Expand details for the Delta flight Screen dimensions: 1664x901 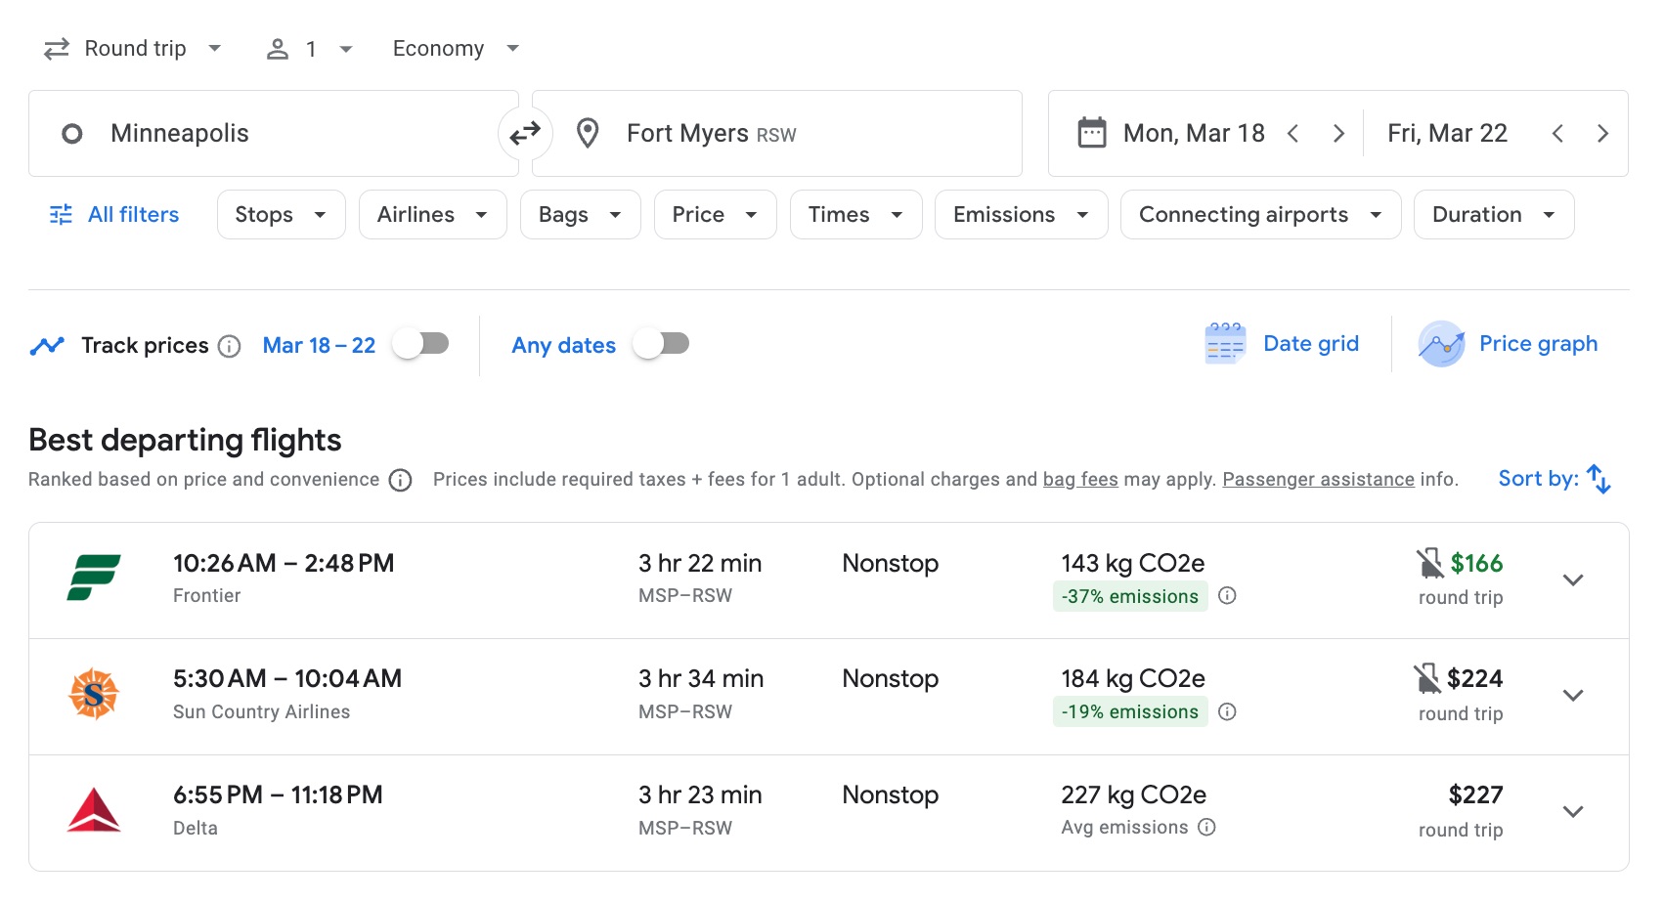tap(1573, 811)
